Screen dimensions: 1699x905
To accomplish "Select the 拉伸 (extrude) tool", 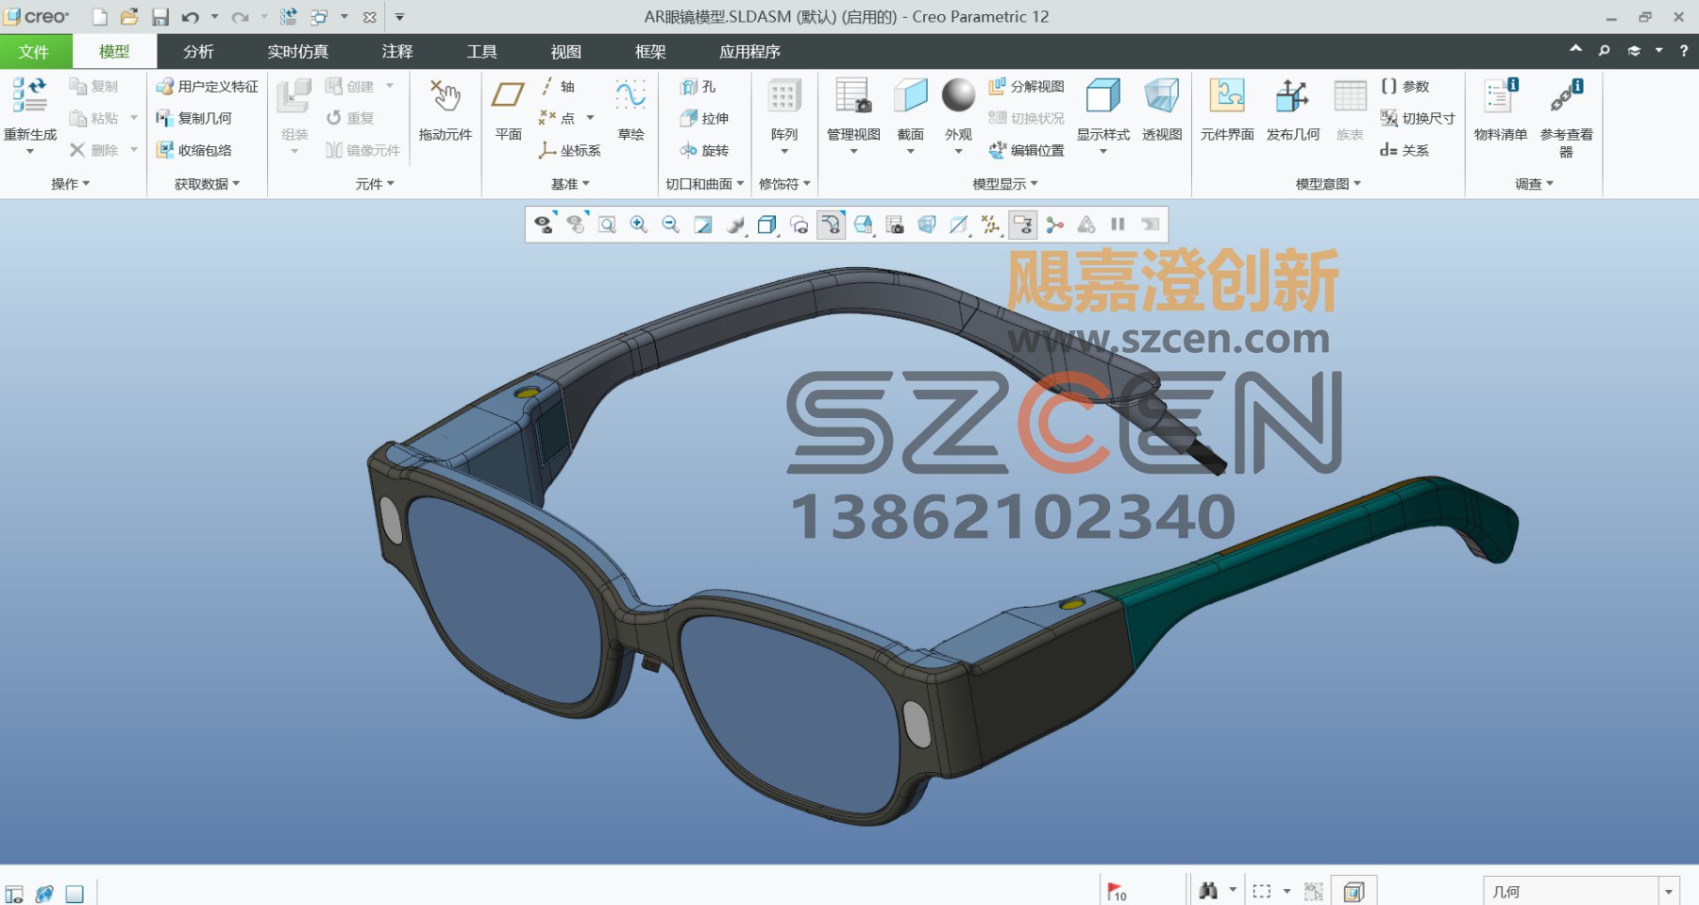I will coord(704,119).
